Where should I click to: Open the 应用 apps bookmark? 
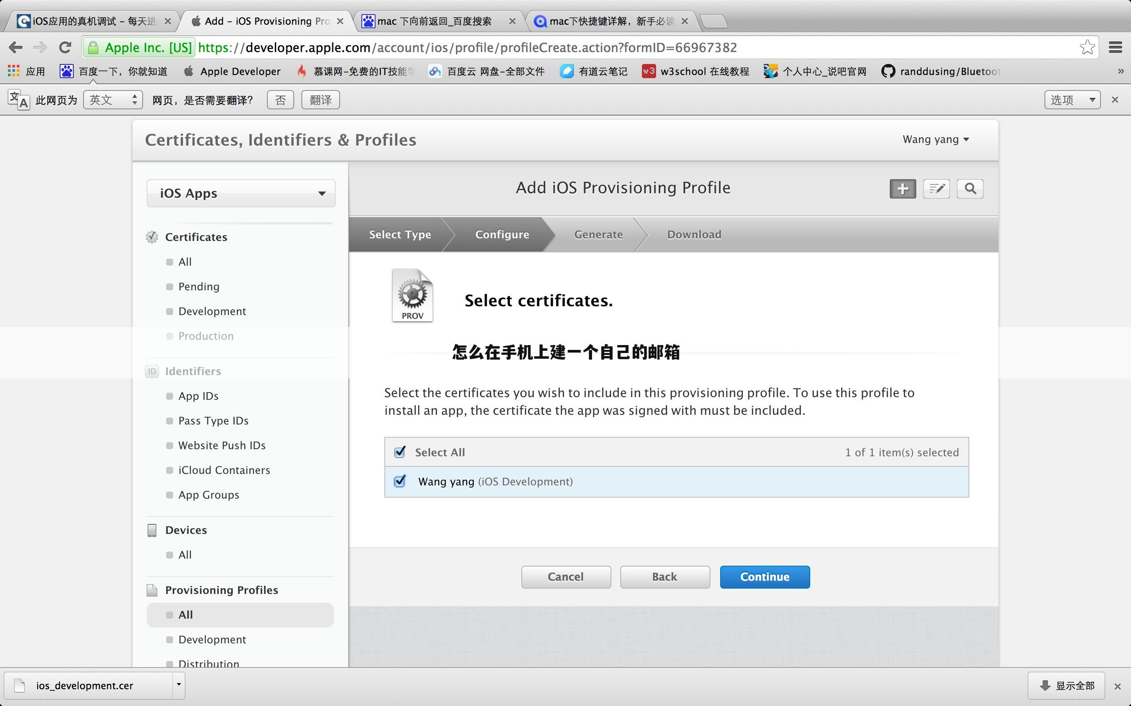click(26, 71)
